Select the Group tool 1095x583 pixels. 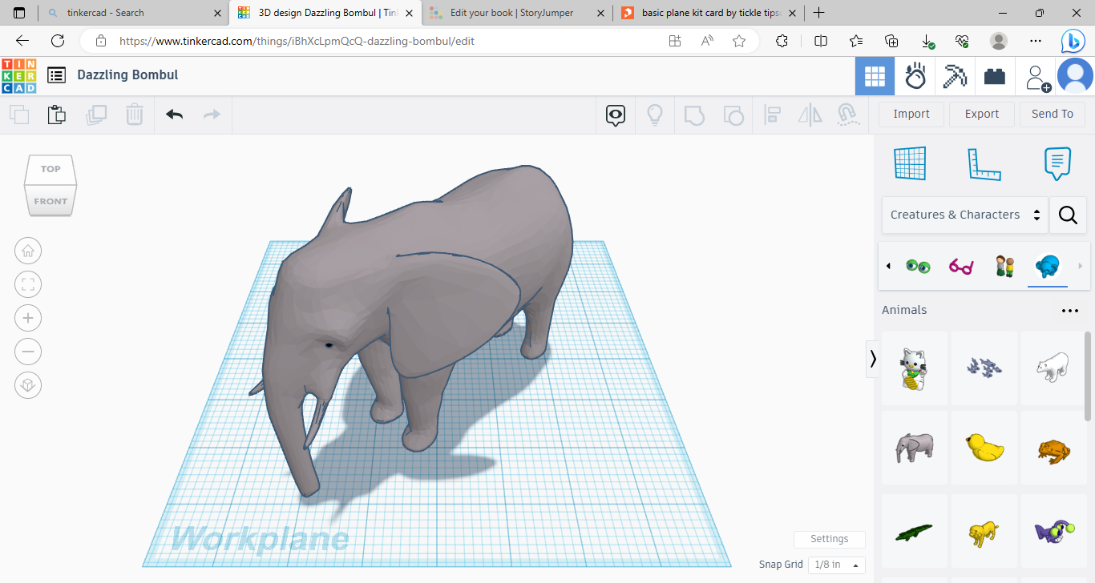(x=693, y=115)
